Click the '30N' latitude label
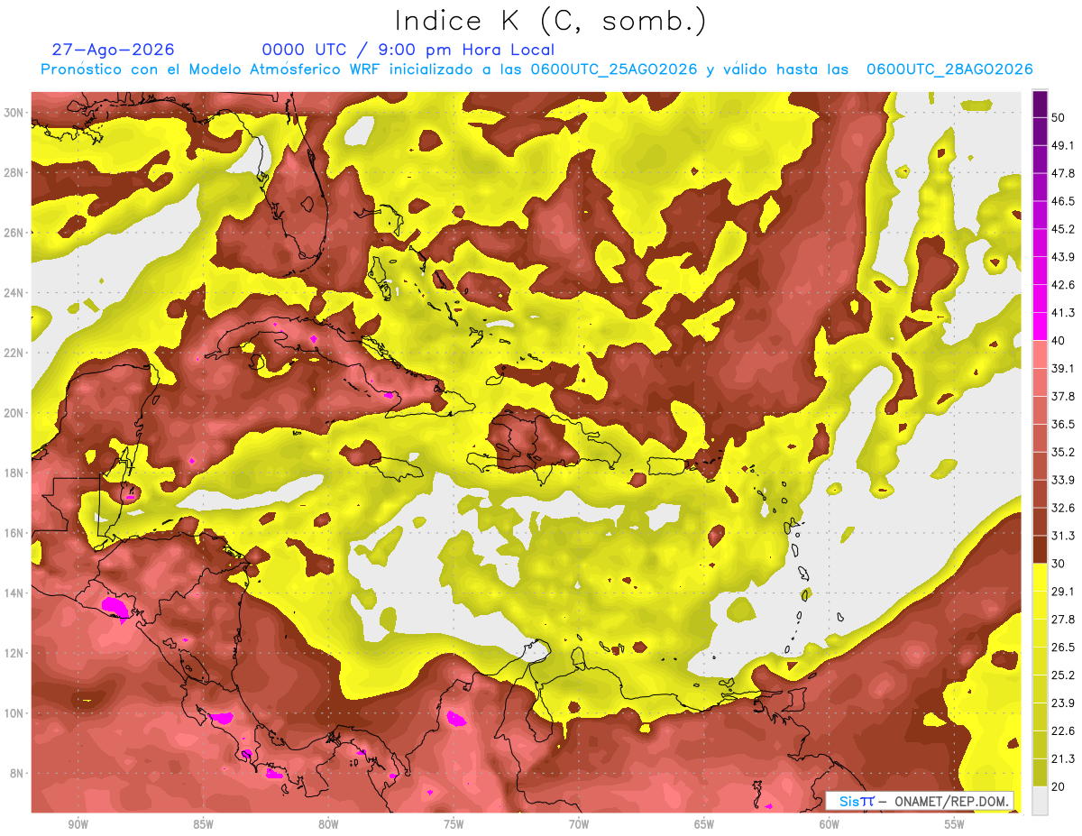 pos(14,113)
